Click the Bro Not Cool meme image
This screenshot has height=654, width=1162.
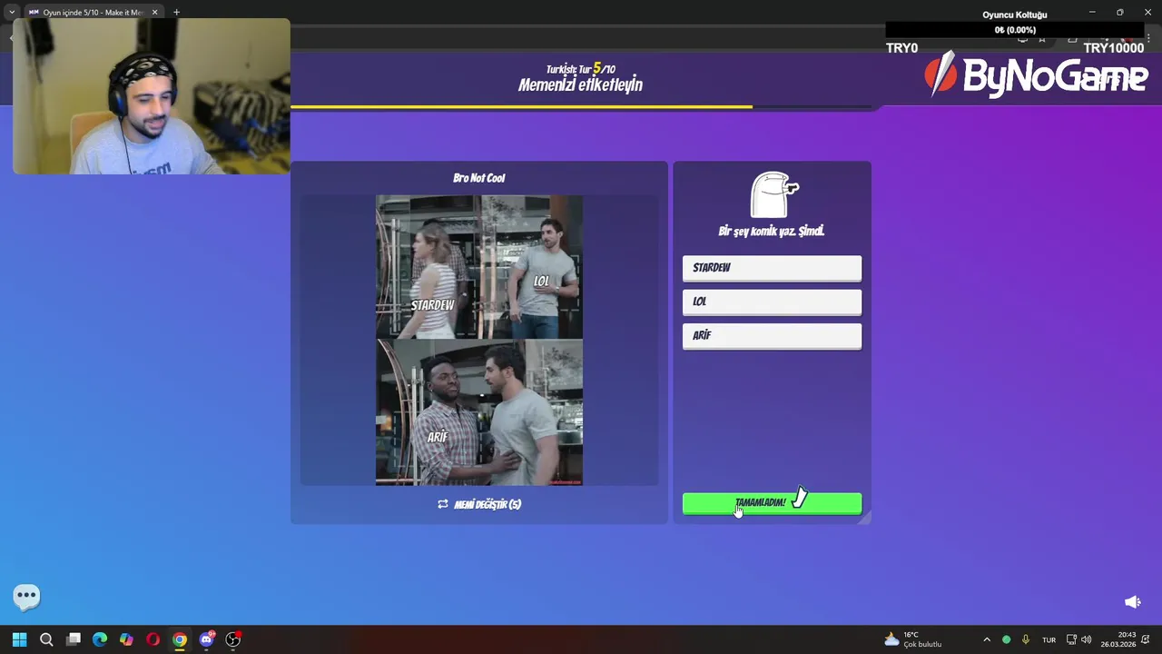479,340
